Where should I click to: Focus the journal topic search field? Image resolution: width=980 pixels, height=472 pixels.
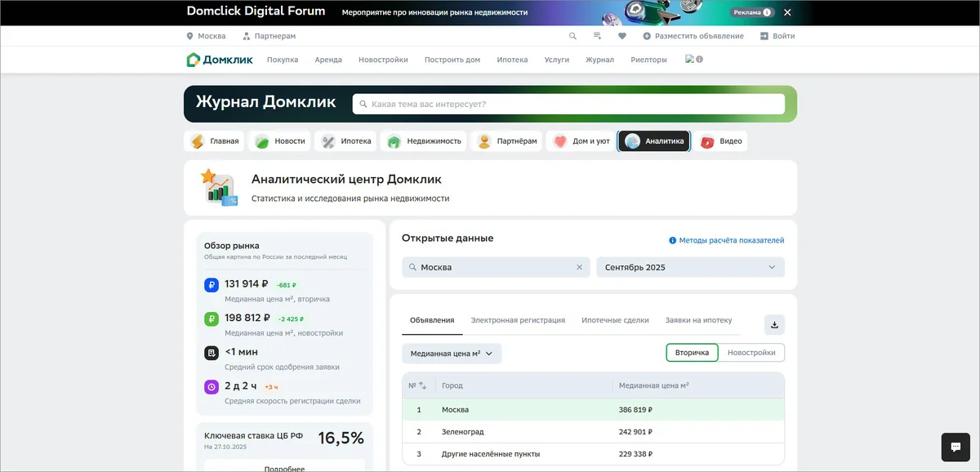pyautogui.click(x=568, y=104)
